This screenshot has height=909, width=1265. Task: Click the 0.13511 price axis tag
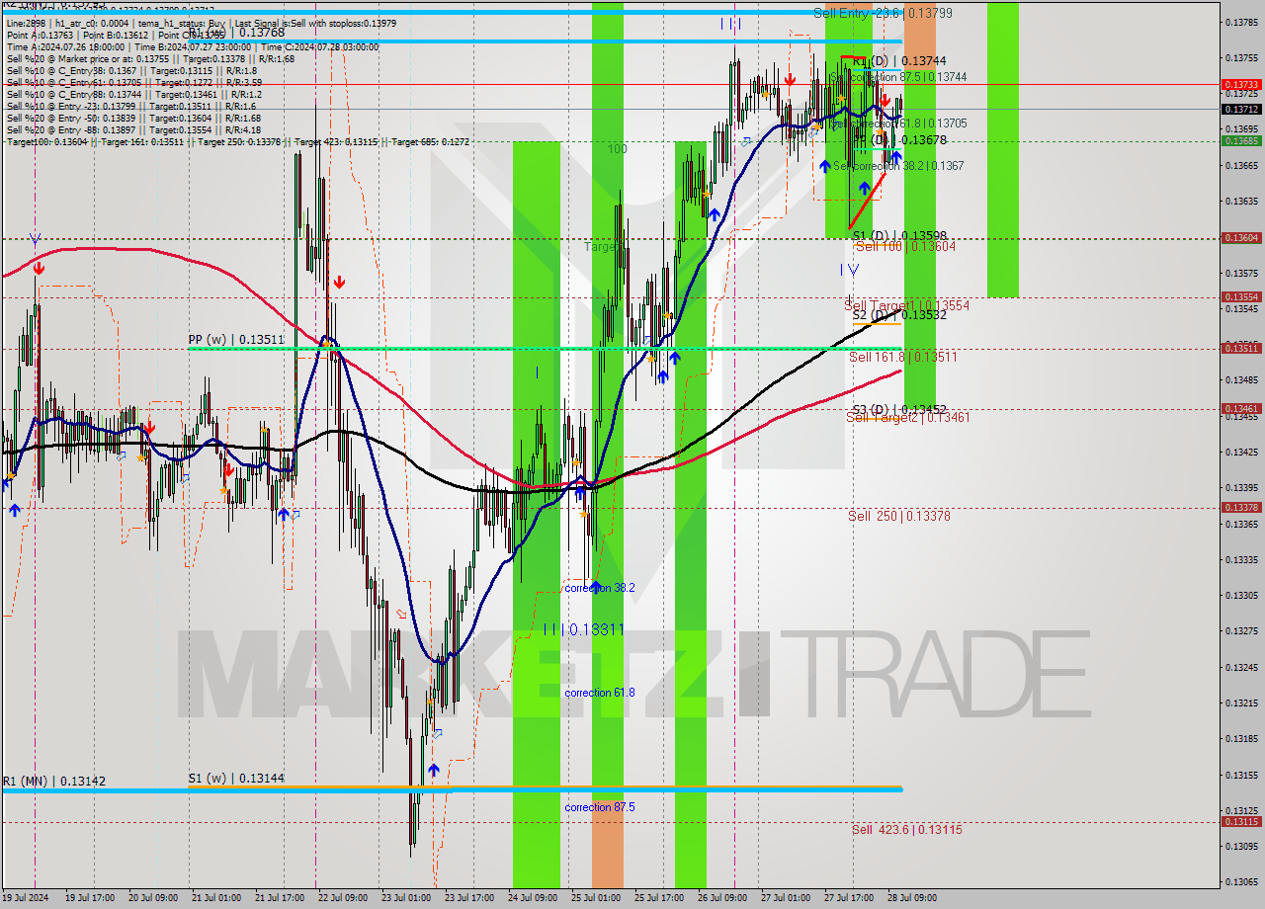tap(1241, 348)
